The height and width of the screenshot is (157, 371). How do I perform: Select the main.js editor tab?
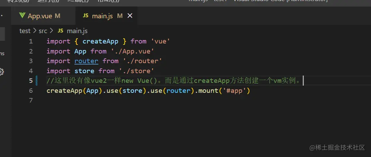[106, 16]
